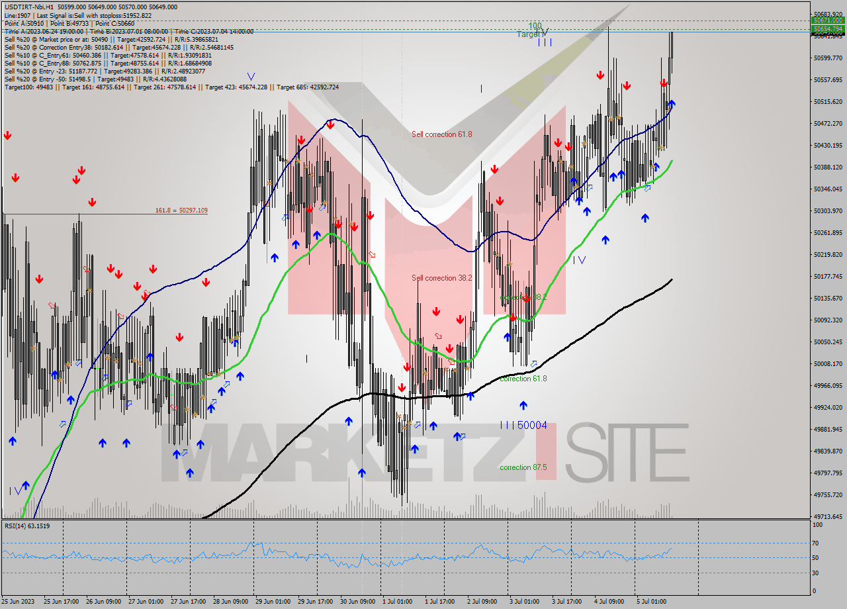Click the blue '| | | 50004' label
This screenshot has width=847, height=609.
click(x=523, y=425)
